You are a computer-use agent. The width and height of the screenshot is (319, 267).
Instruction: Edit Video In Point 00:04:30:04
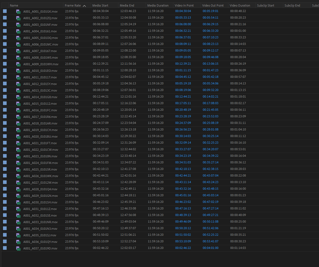coord(183,11)
